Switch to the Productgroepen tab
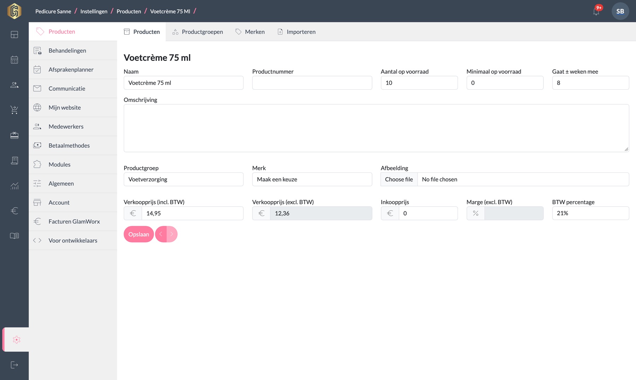The width and height of the screenshot is (636, 380). coord(198,32)
